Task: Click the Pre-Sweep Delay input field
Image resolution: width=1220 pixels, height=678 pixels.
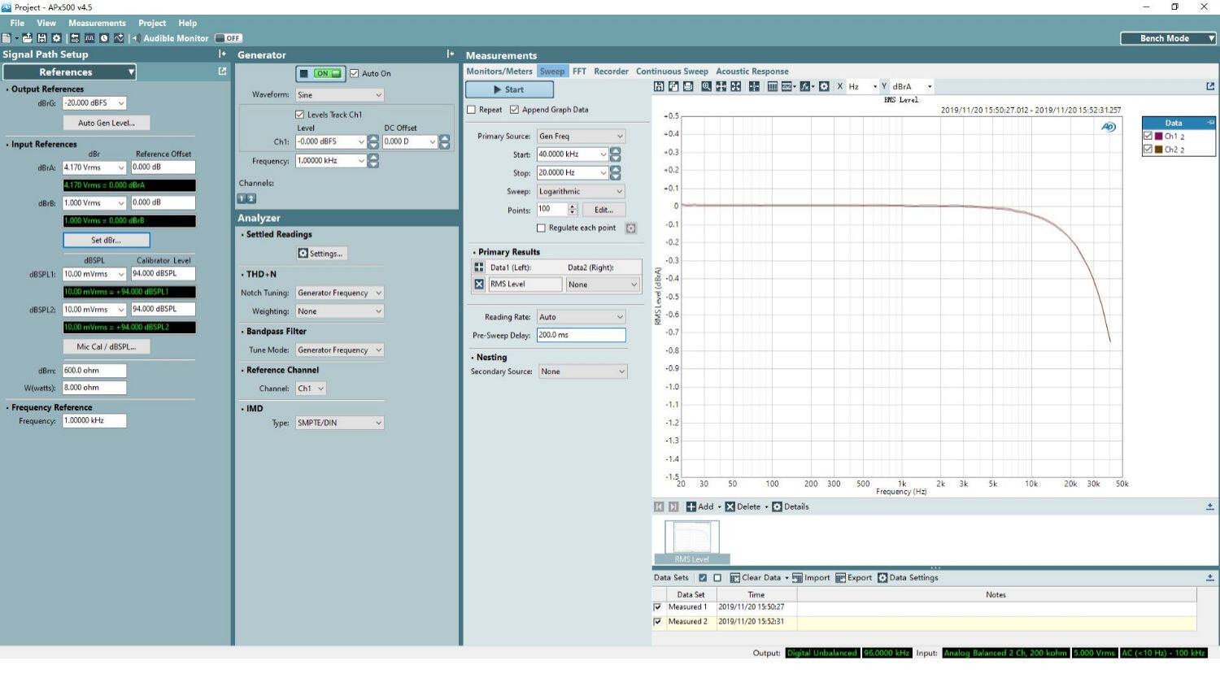Action: (581, 335)
